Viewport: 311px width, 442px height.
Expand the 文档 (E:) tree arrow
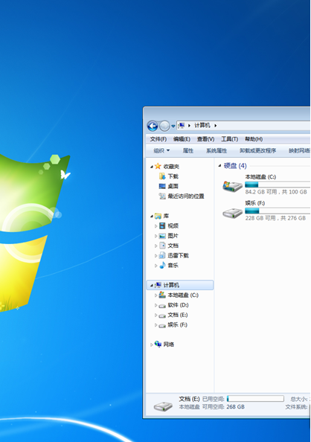click(x=155, y=316)
